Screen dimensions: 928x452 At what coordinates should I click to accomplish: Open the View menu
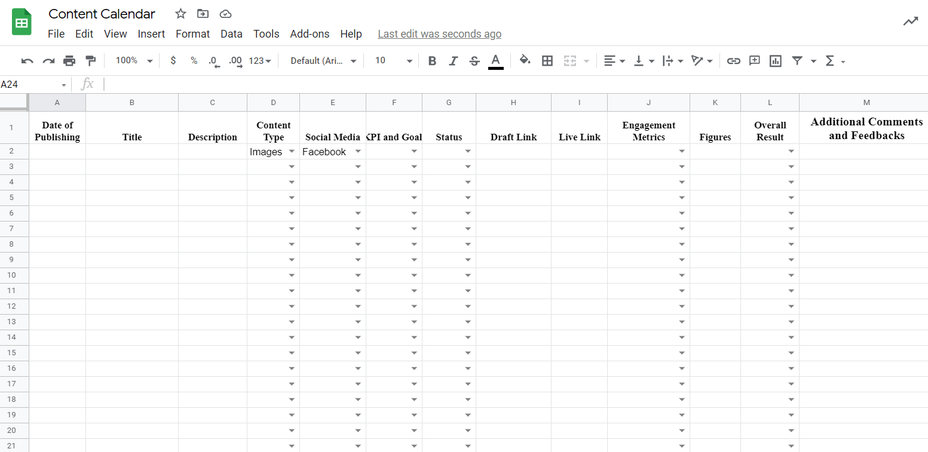tap(115, 34)
